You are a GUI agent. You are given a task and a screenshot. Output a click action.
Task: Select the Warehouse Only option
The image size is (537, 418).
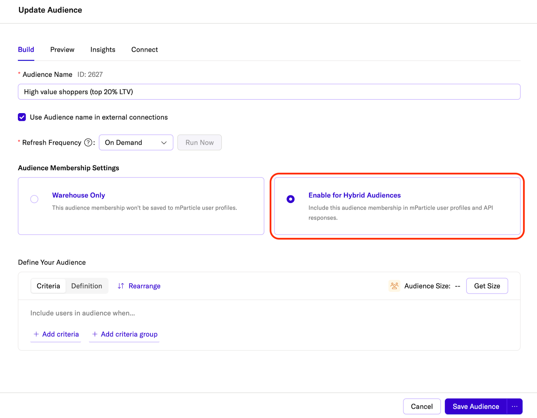click(34, 199)
